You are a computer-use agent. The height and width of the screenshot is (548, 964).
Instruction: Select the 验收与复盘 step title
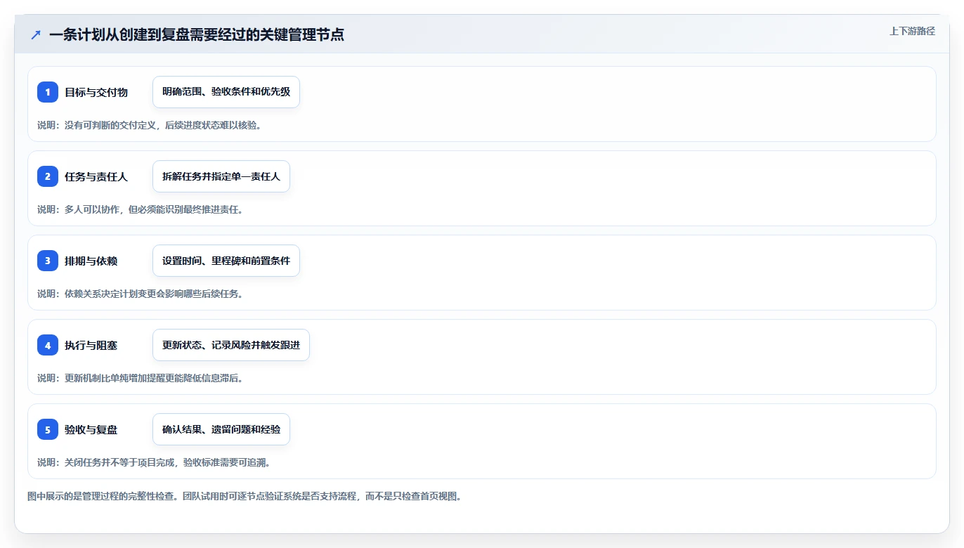pyautogui.click(x=91, y=429)
